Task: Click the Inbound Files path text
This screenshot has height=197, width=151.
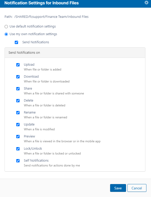Action: 51,17
